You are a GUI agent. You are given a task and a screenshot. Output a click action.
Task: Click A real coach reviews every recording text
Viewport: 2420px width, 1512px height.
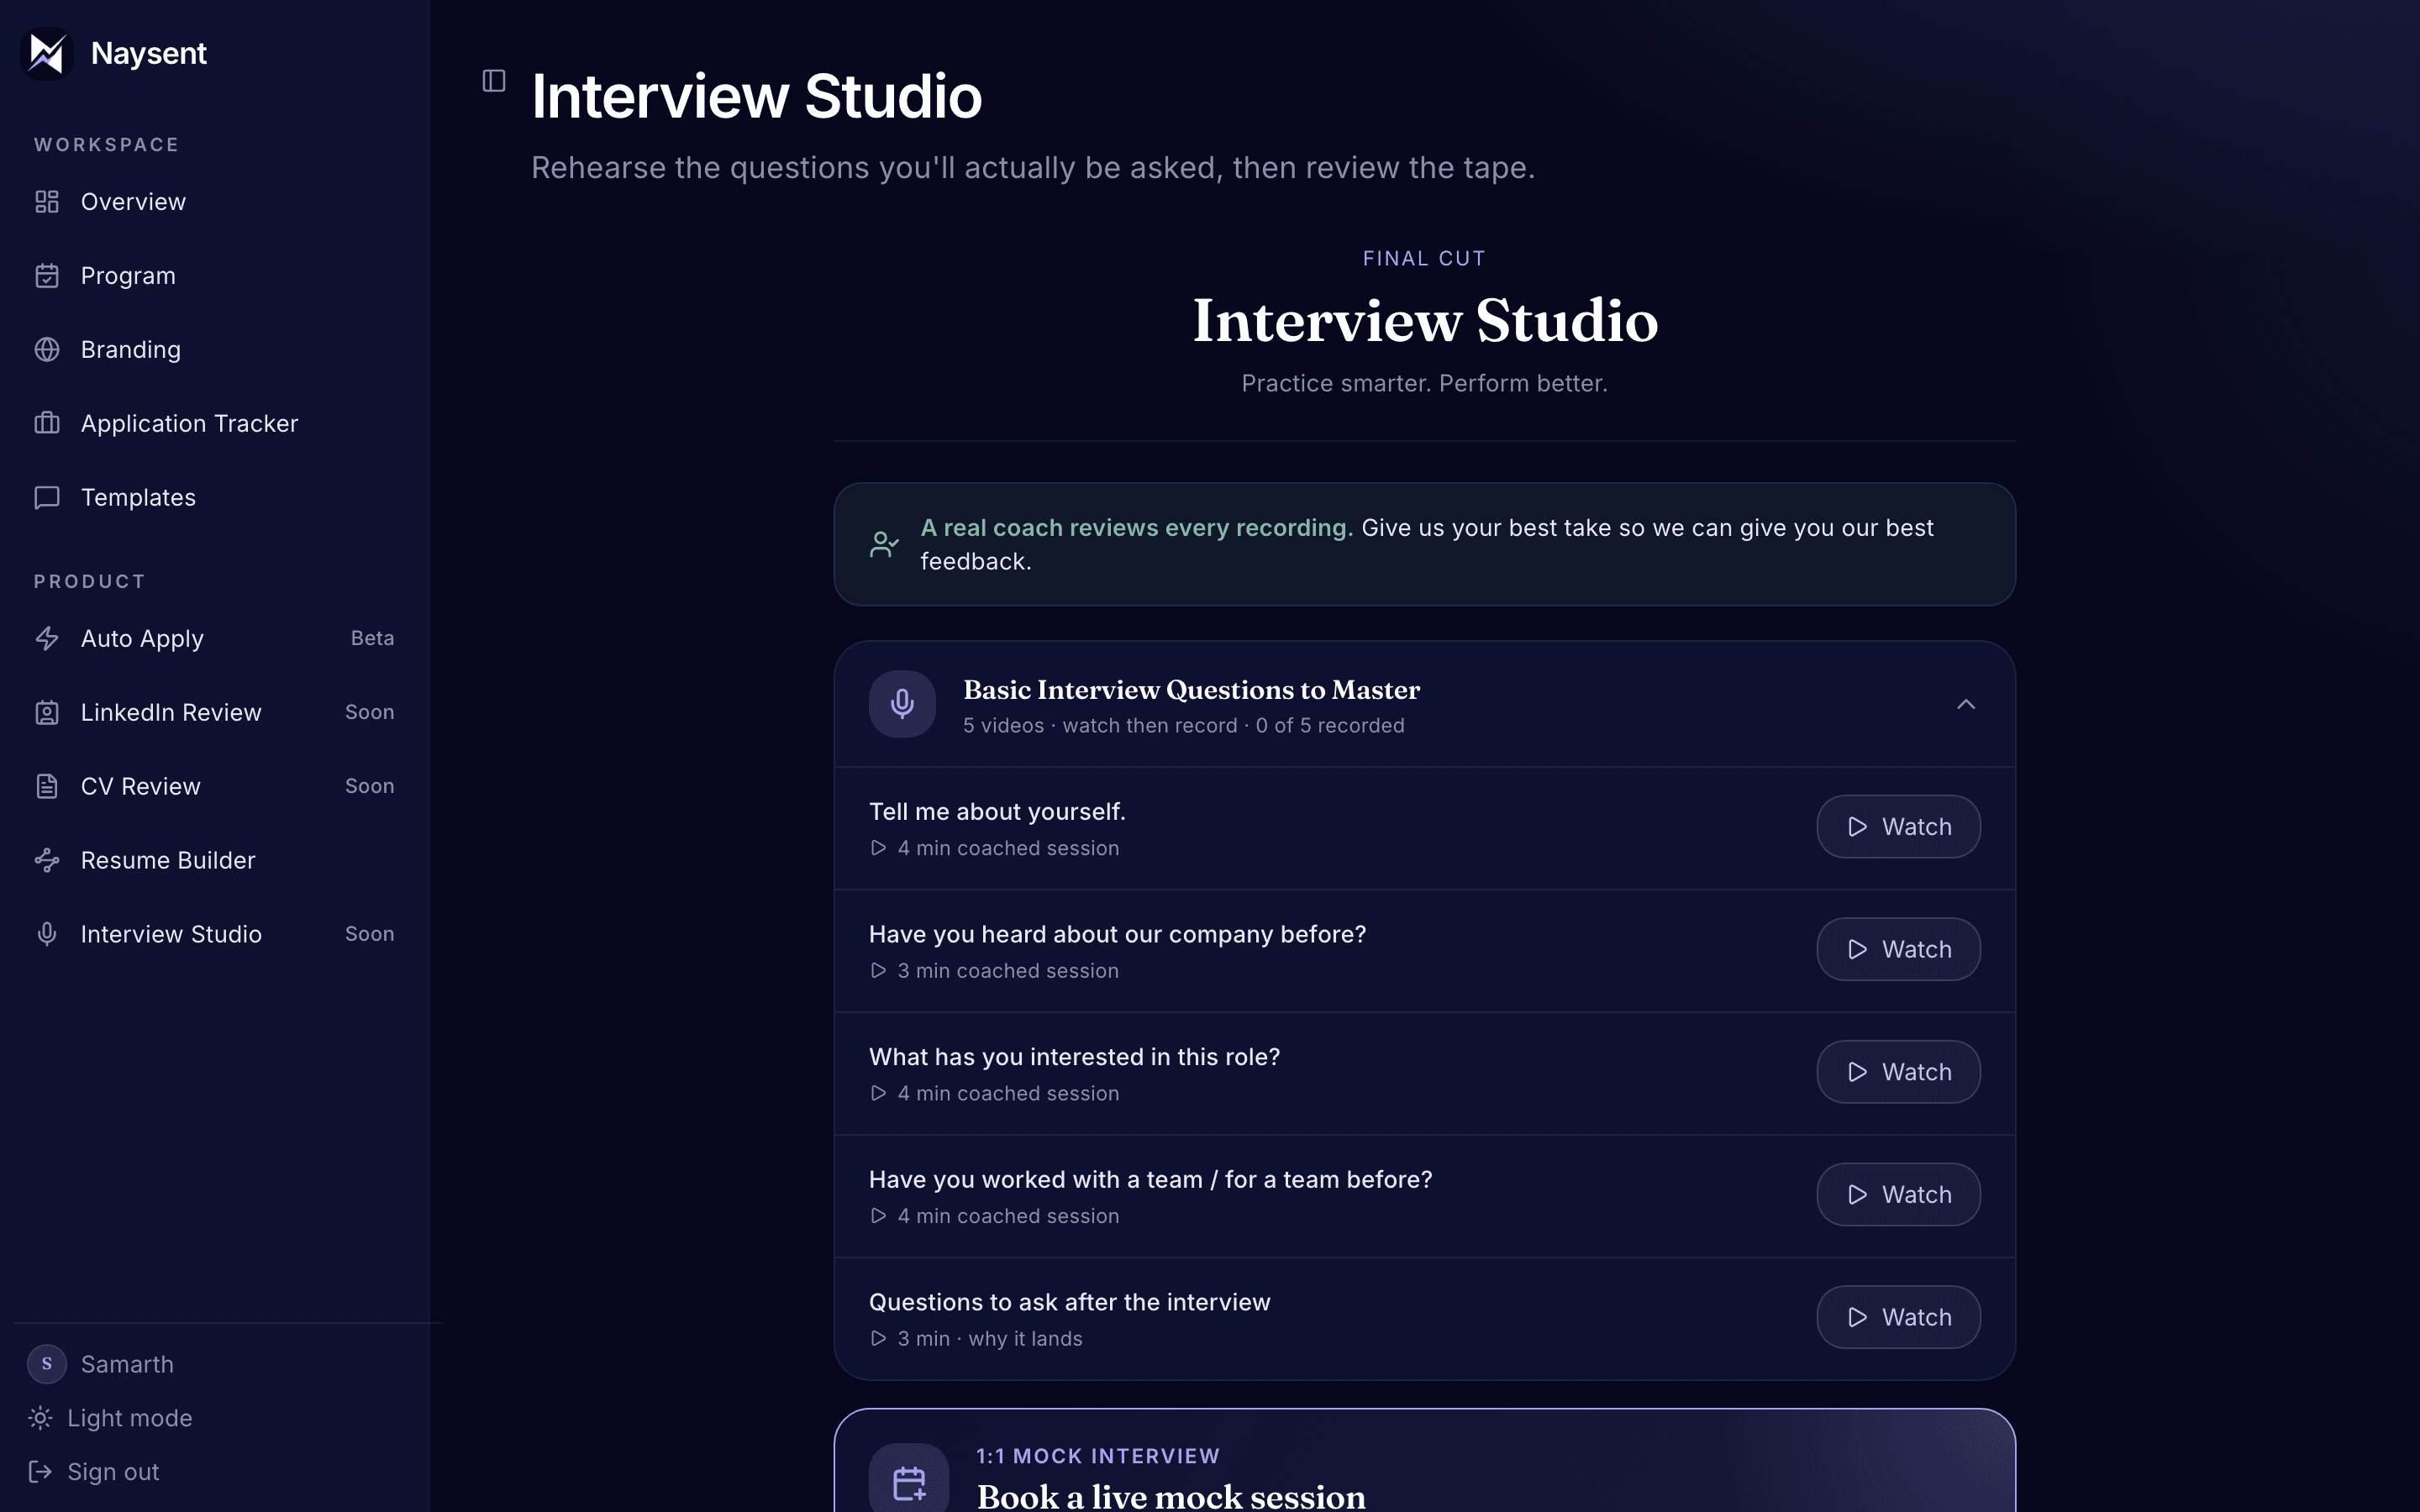pos(1137,528)
